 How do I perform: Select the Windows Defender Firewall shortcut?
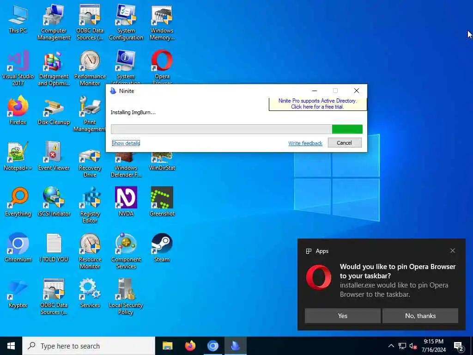[x=126, y=165]
